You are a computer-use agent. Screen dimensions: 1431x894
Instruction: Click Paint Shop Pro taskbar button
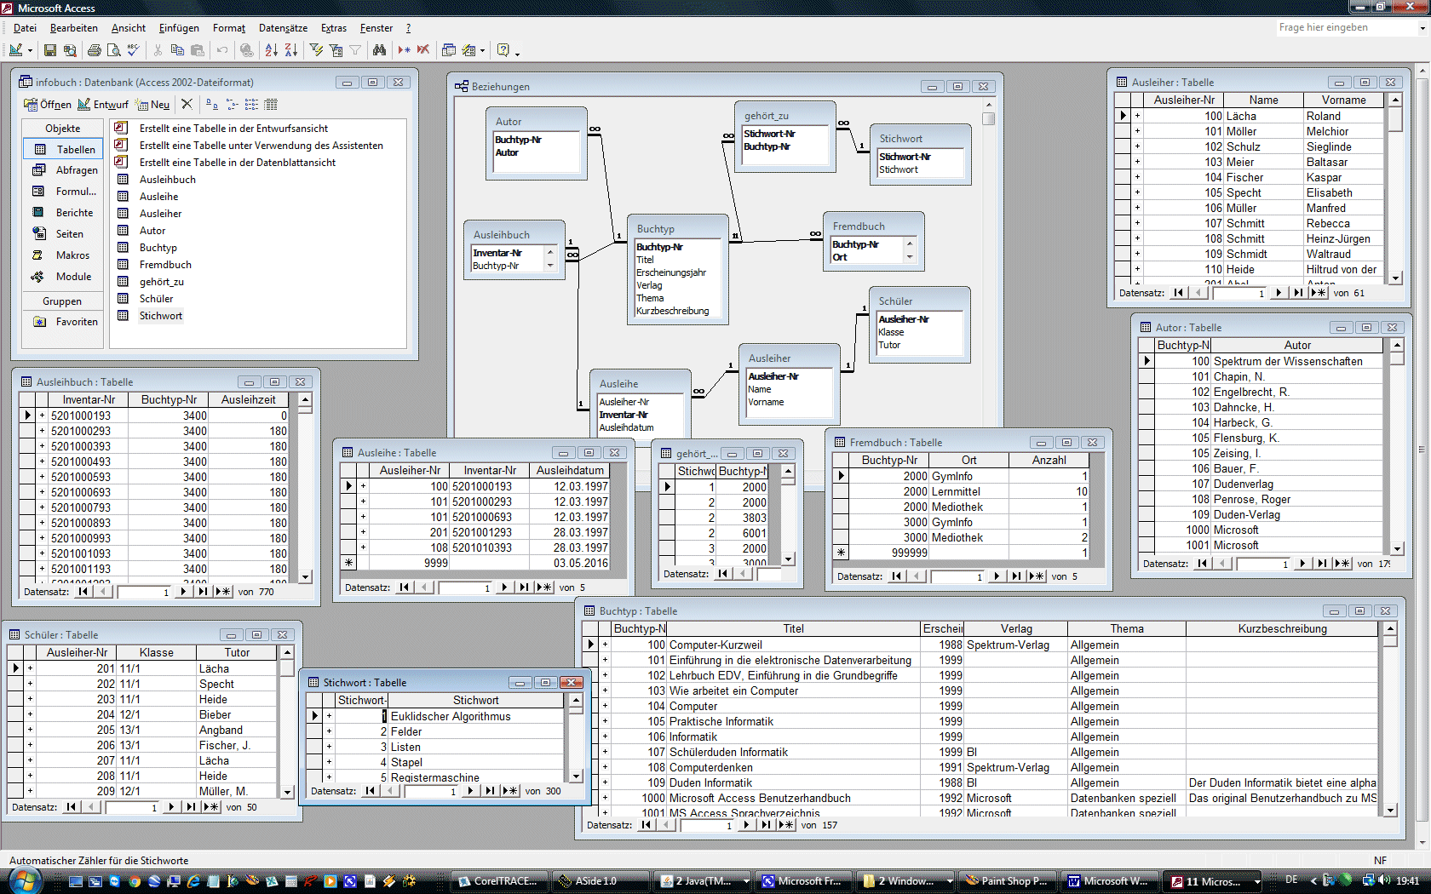pos(1006,881)
